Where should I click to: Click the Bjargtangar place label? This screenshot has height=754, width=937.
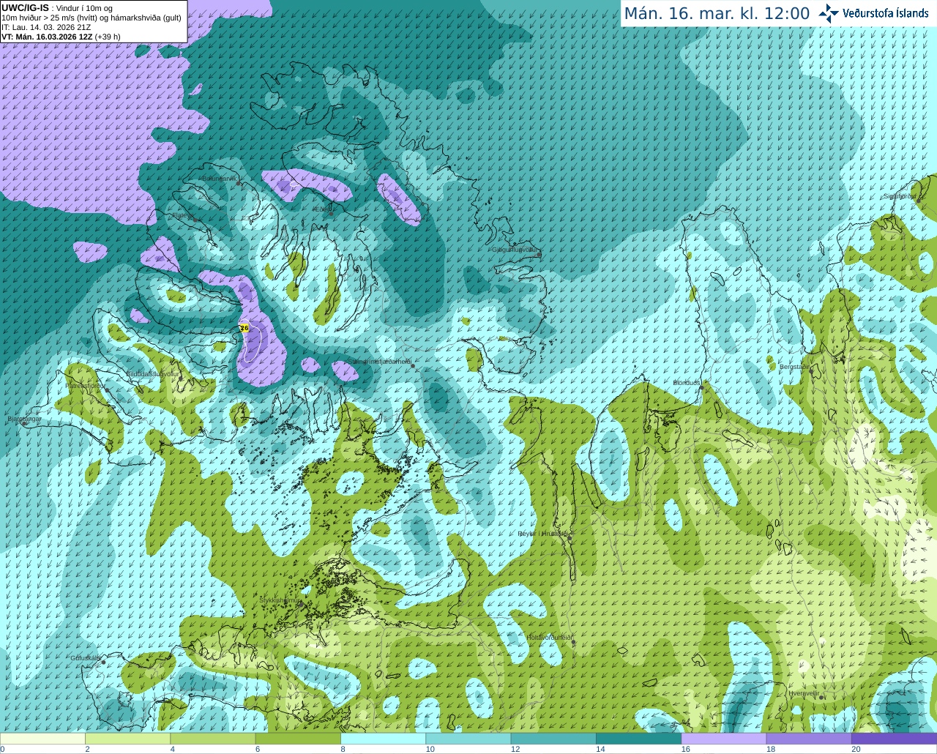tap(24, 419)
